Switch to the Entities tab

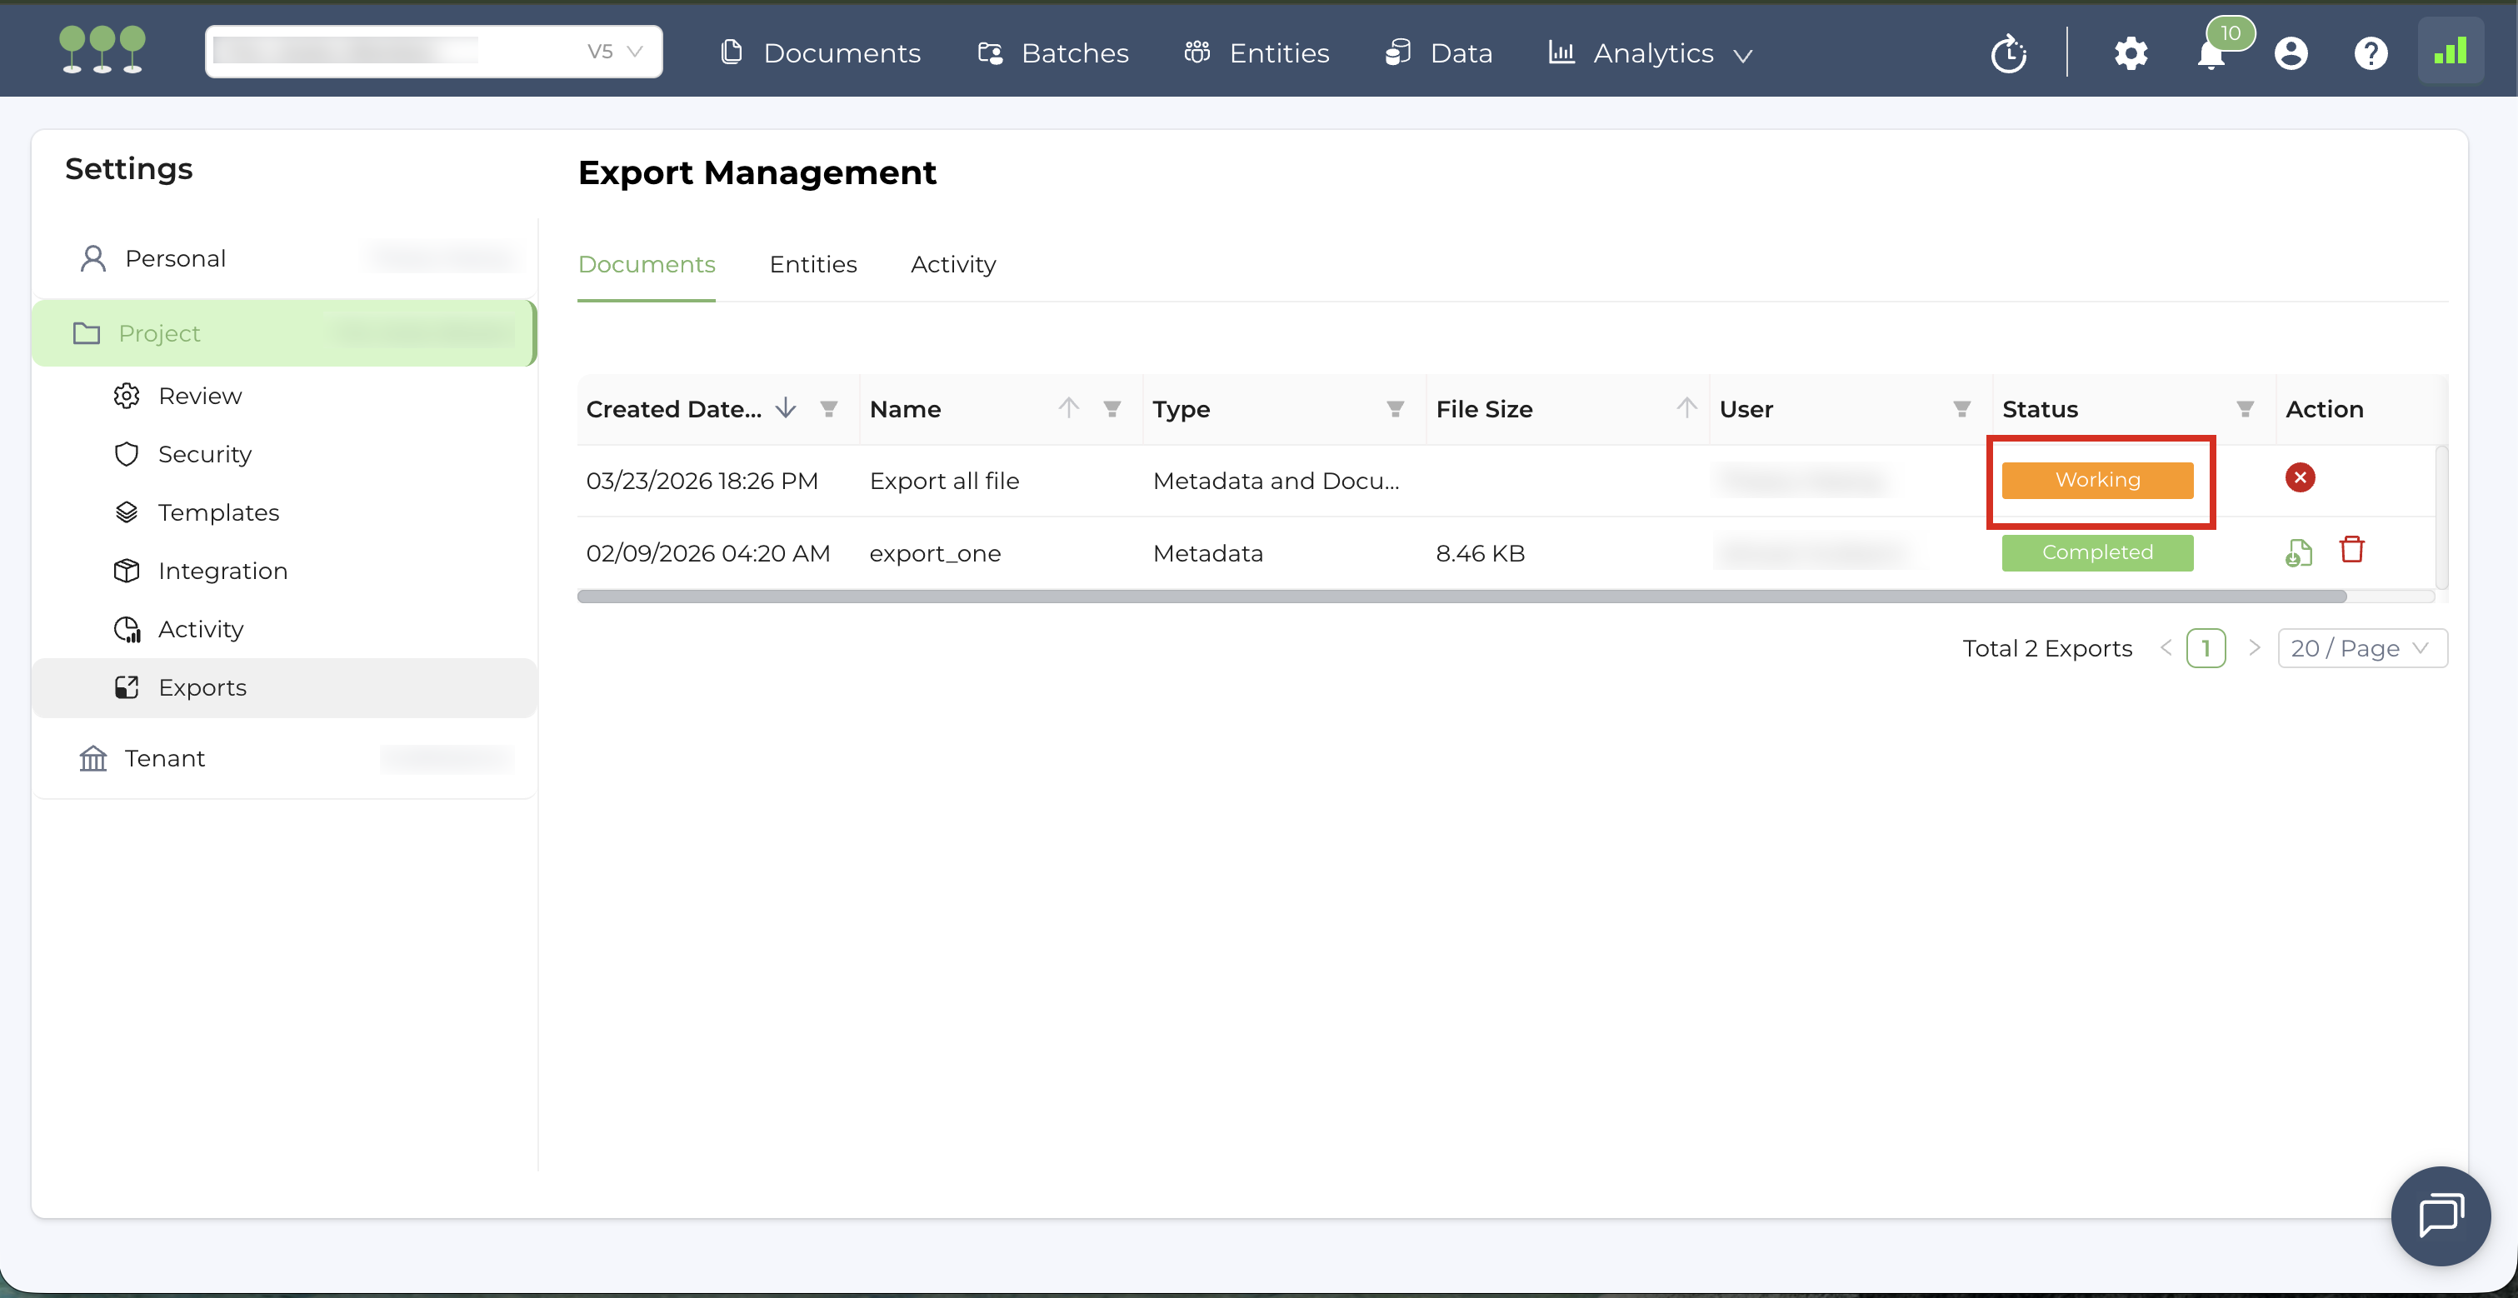pyautogui.click(x=812, y=264)
